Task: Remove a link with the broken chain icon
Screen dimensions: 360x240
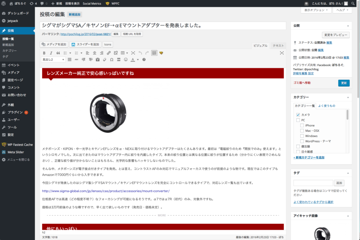Action: point(115,53)
